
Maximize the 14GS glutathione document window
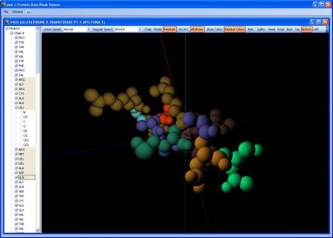(x=319, y=22)
